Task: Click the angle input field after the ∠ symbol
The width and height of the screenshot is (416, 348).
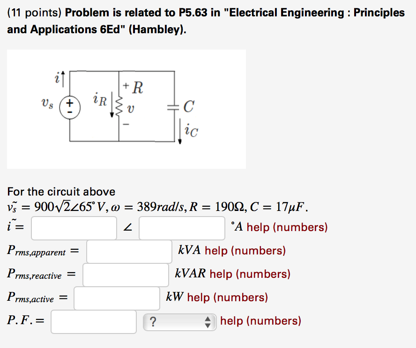Action: (x=181, y=228)
